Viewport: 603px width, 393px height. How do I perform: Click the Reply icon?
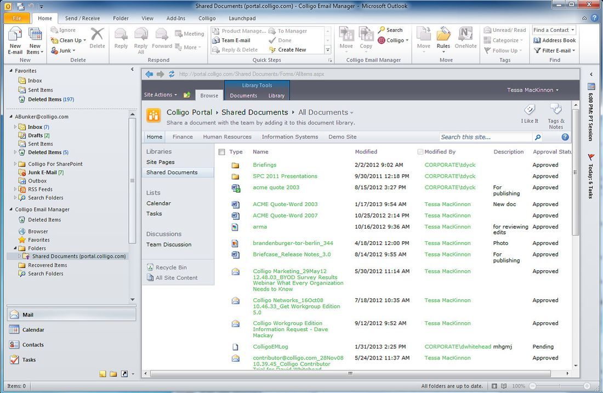pos(121,34)
